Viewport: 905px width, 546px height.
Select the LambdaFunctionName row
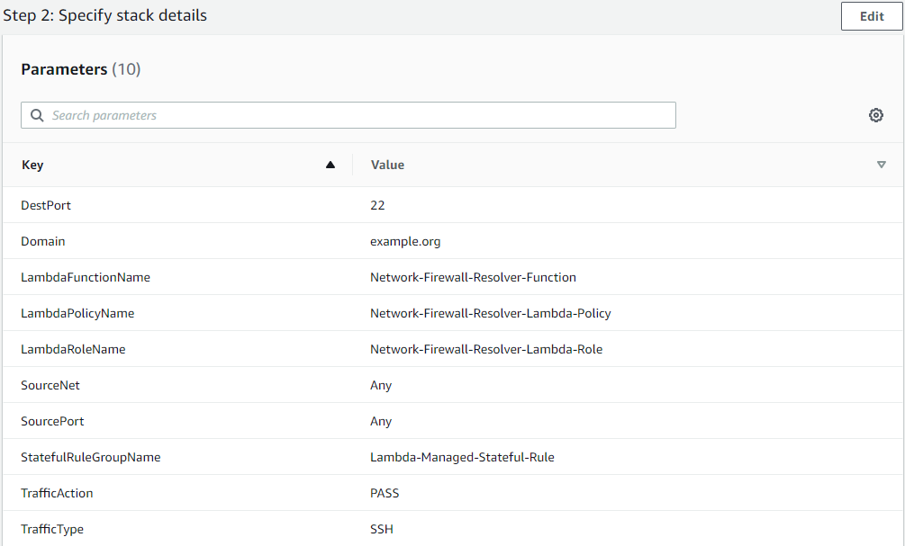pos(86,277)
